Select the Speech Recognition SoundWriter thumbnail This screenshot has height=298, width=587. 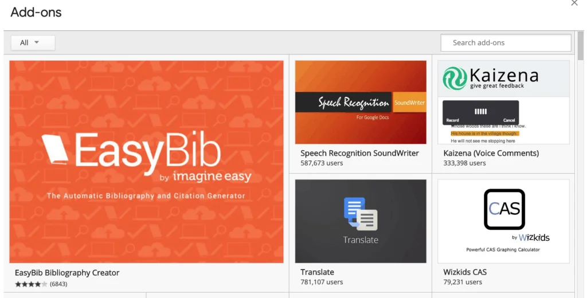(x=361, y=102)
